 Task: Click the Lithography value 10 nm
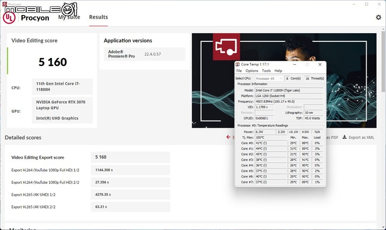314,113
